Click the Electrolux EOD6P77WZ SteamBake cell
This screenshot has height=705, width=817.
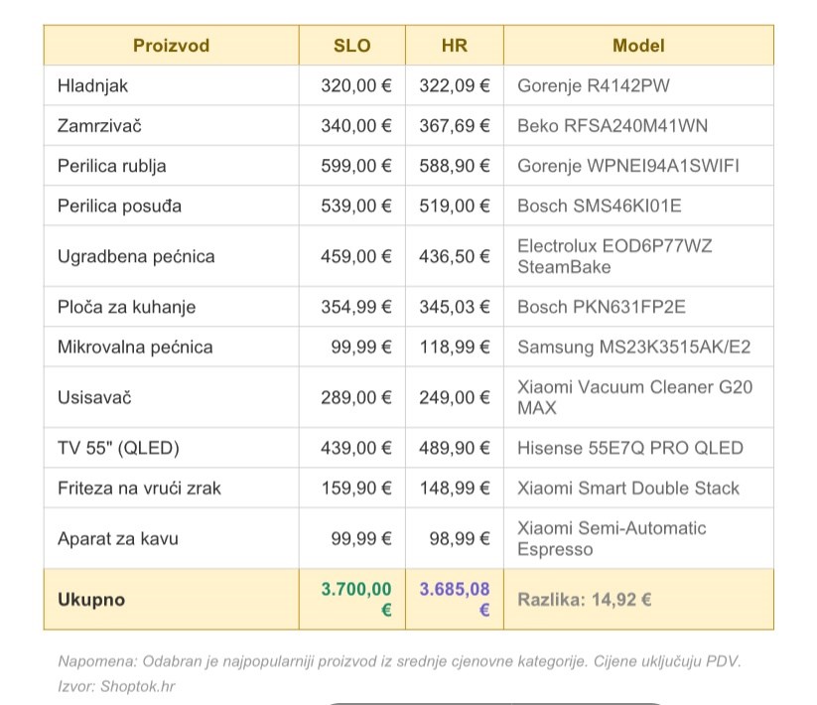pyautogui.click(x=614, y=256)
